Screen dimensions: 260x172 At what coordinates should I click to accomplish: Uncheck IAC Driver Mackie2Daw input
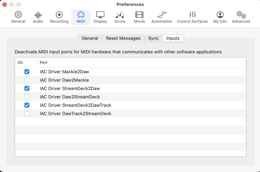[27, 72]
